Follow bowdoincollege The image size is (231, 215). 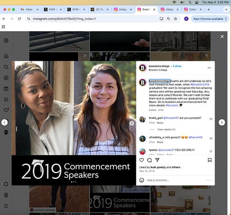[x=177, y=66]
